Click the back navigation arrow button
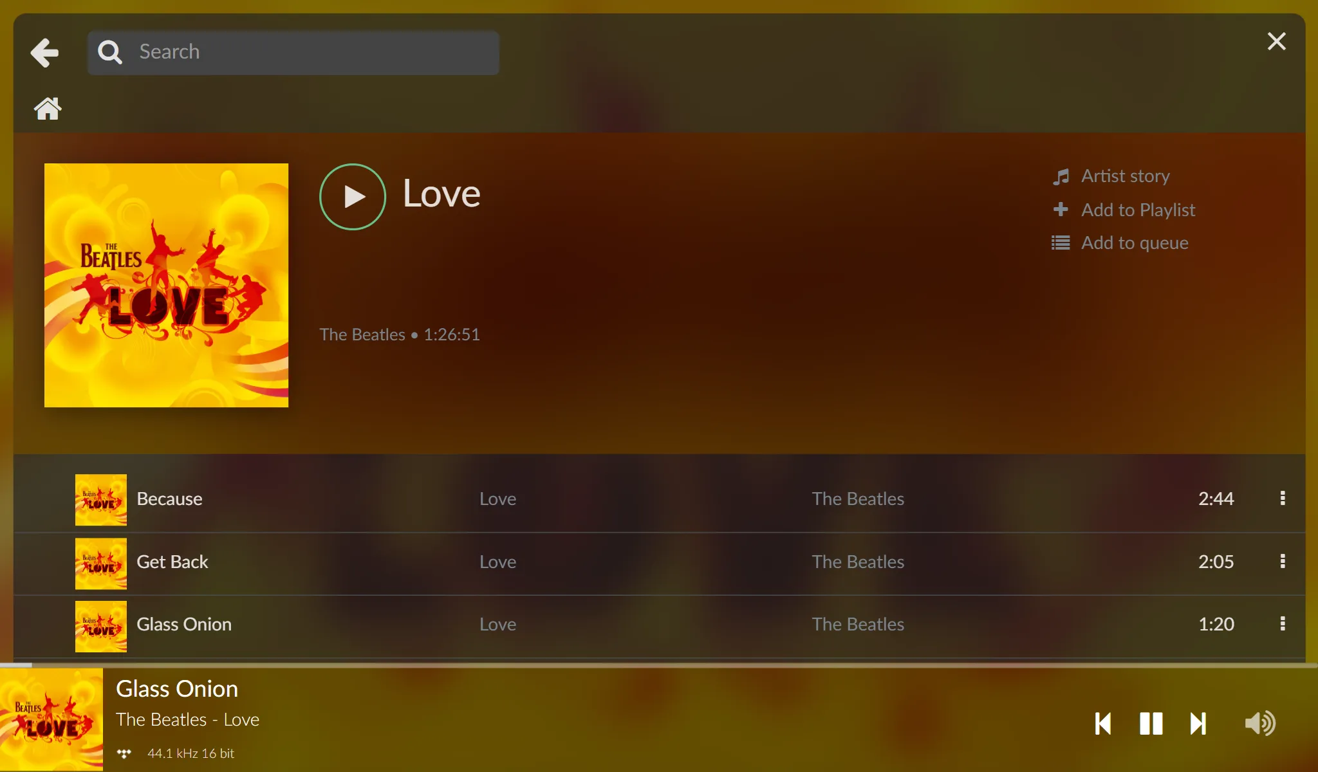The height and width of the screenshot is (772, 1318). [x=45, y=51]
